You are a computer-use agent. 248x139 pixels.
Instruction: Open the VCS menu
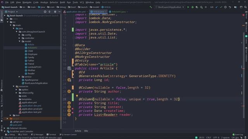pos(82,2)
